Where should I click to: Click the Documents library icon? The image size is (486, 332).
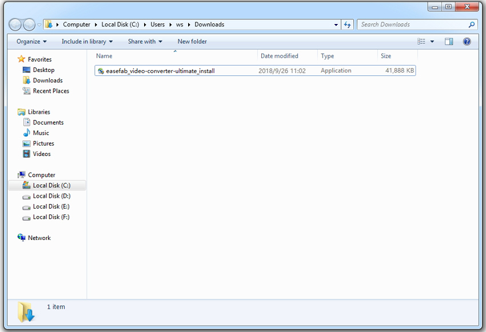point(27,122)
